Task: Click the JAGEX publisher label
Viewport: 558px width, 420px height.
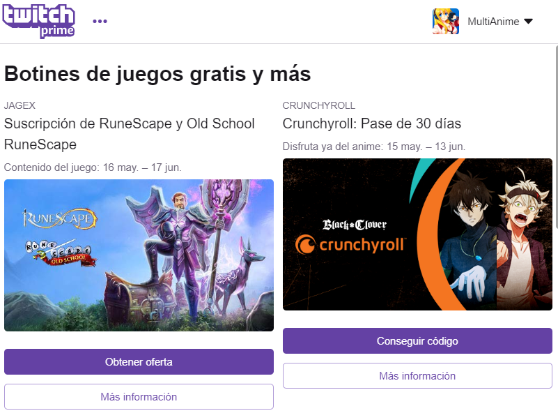Action: coord(20,105)
